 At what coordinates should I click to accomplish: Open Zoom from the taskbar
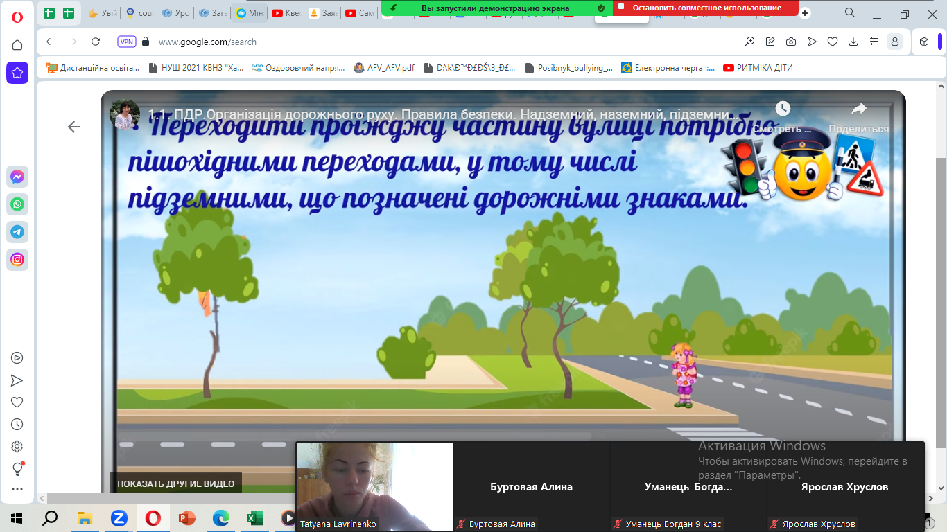(x=119, y=517)
